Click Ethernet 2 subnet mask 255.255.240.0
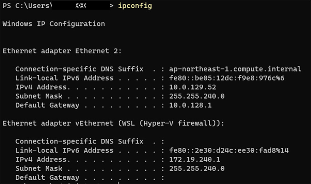The width and height of the screenshot is (311, 184). click(197, 96)
